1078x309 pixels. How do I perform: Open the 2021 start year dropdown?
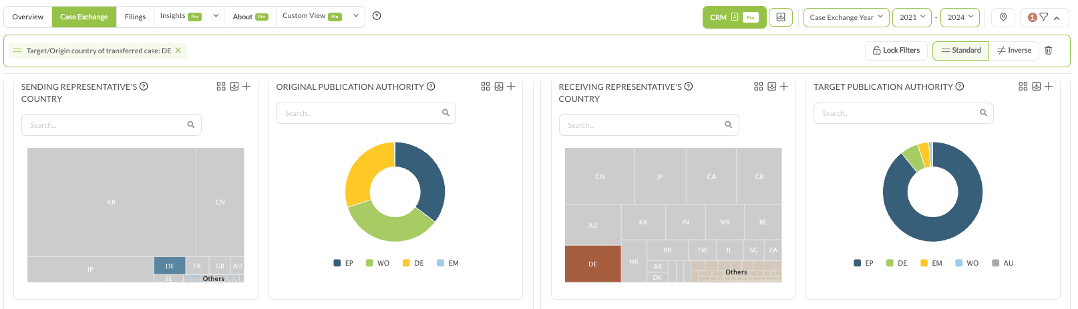click(912, 17)
